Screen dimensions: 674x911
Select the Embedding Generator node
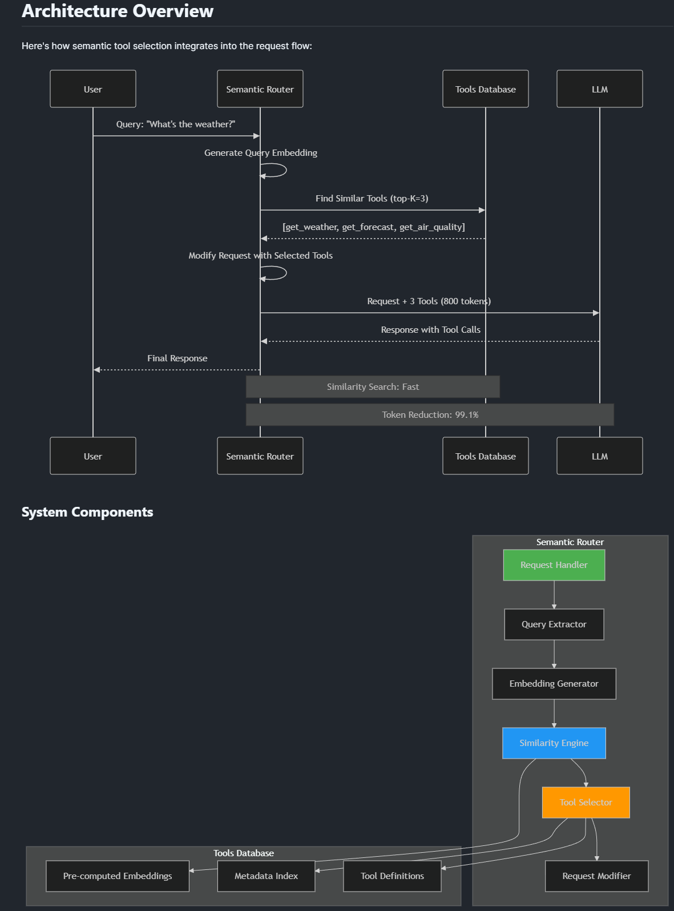tap(554, 684)
